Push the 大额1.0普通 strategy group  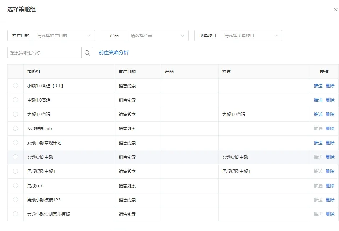pos(318,114)
